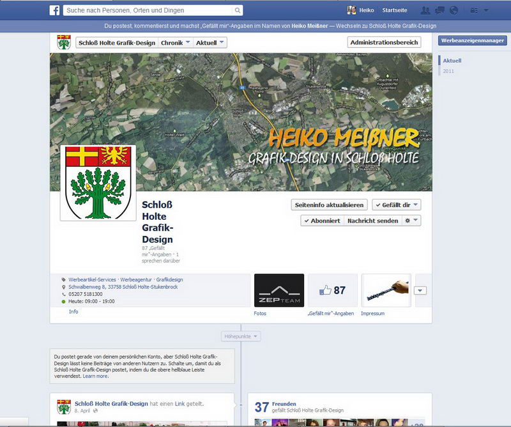Click the coat of arms icon in the 8. April post
The image size is (511, 427).
(64, 407)
